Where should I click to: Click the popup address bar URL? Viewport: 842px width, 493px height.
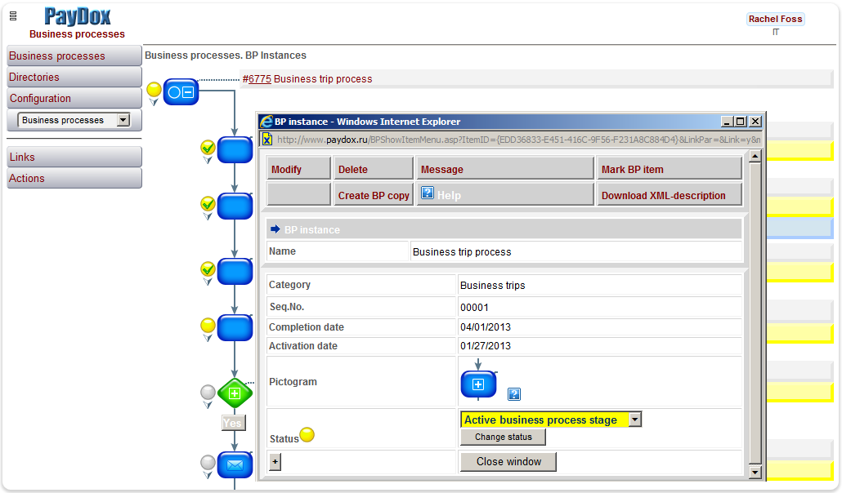click(519, 140)
